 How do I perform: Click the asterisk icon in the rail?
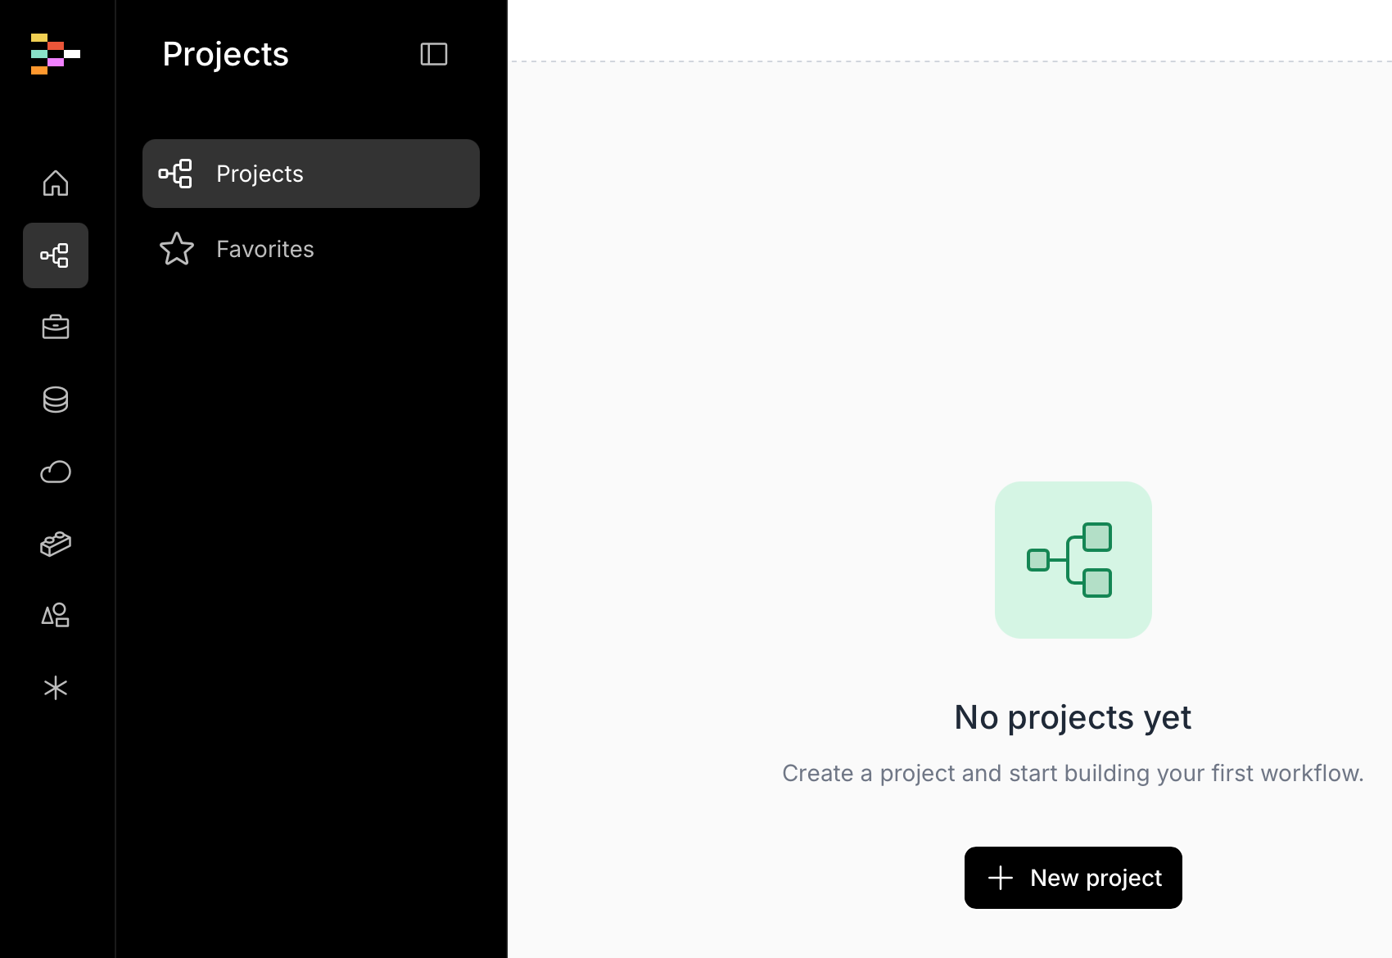tap(56, 688)
